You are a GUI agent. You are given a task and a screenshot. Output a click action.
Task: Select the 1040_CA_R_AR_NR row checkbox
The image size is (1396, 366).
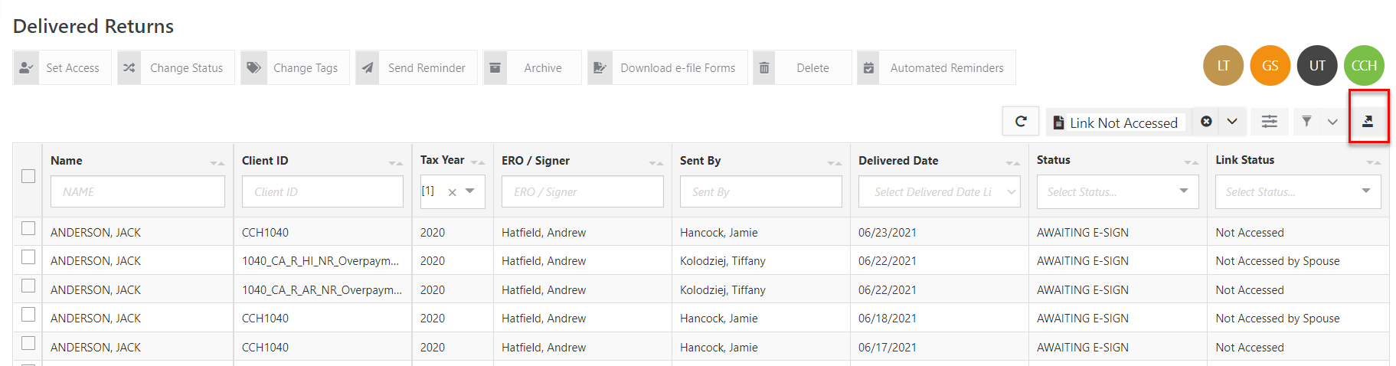(x=28, y=286)
